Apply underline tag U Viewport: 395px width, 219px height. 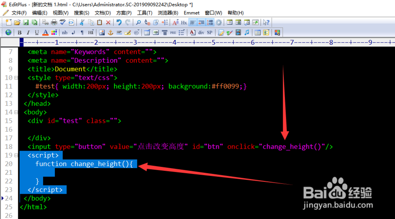[36, 32]
